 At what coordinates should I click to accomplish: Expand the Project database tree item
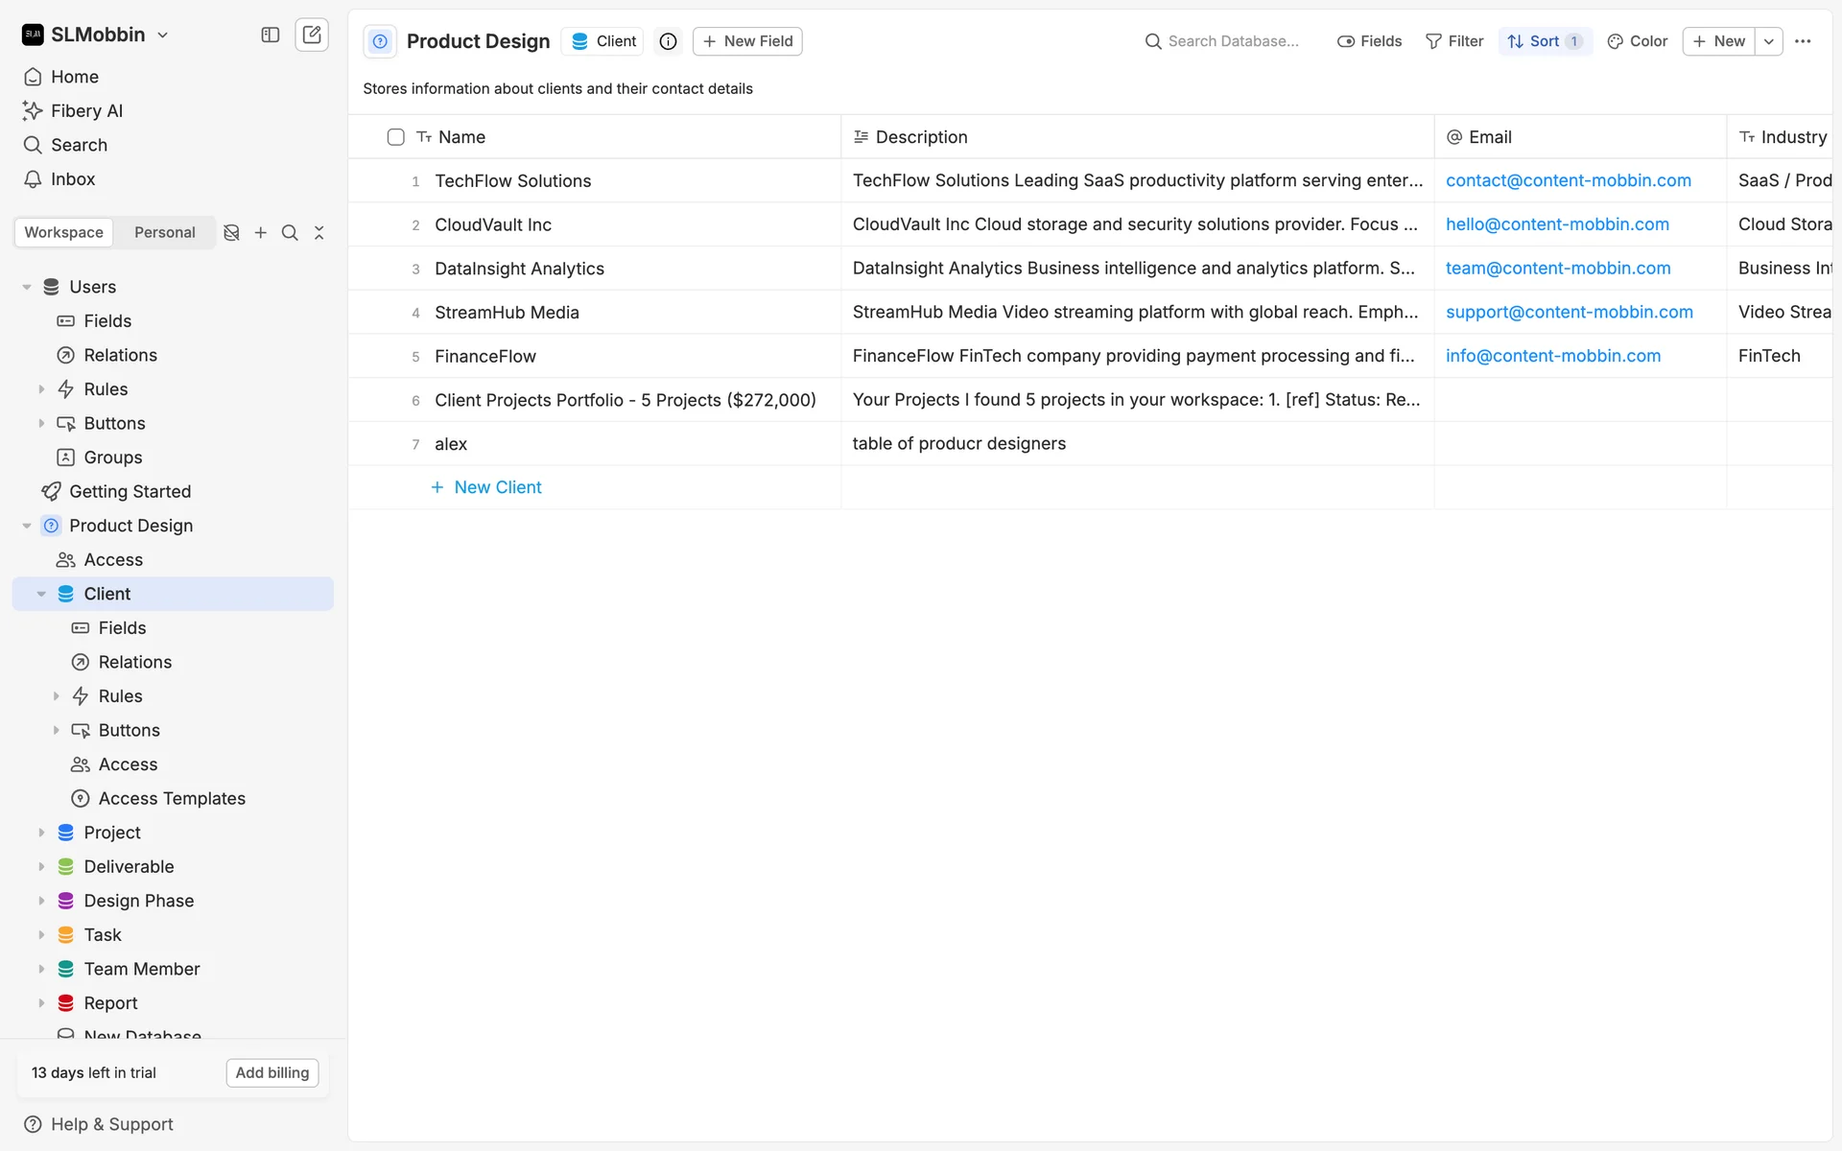[41, 833]
